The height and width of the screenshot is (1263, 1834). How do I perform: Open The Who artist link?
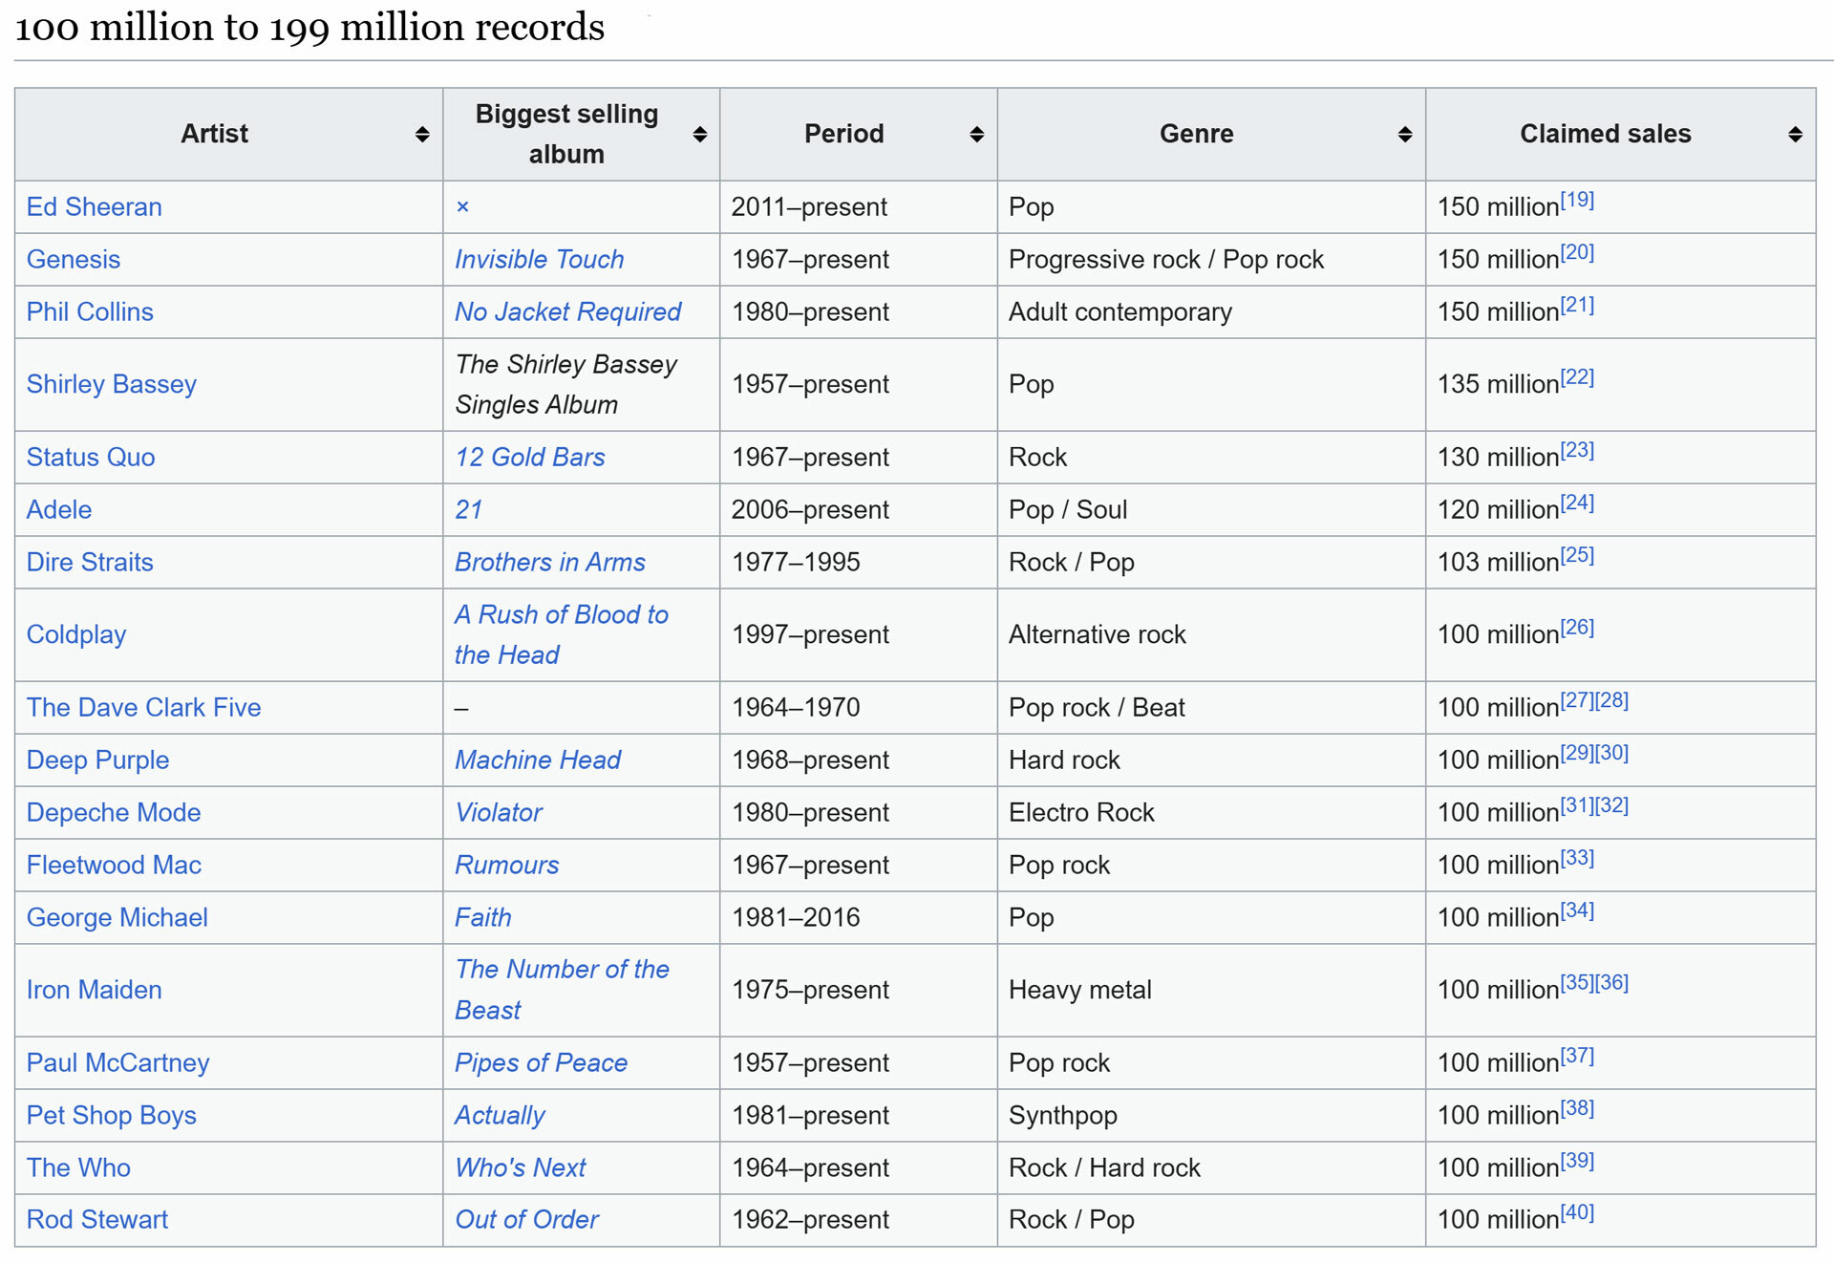pos(79,1168)
